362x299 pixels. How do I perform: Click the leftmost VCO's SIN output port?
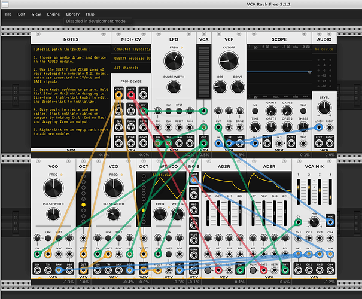37,270
